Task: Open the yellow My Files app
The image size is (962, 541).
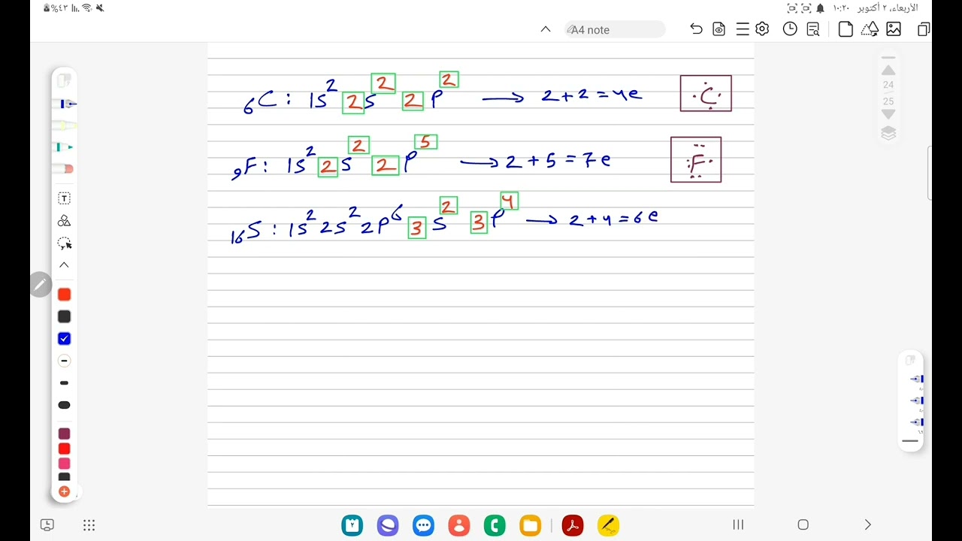Action: point(531,525)
